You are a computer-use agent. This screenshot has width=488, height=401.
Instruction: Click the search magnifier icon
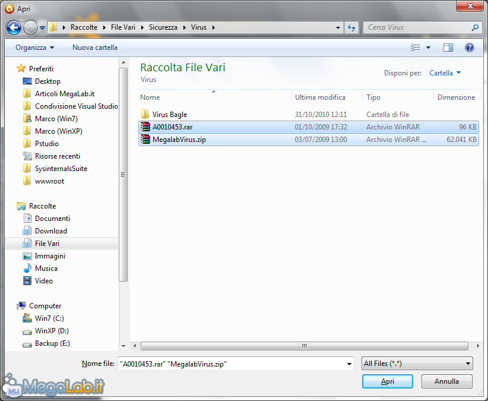(x=475, y=27)
